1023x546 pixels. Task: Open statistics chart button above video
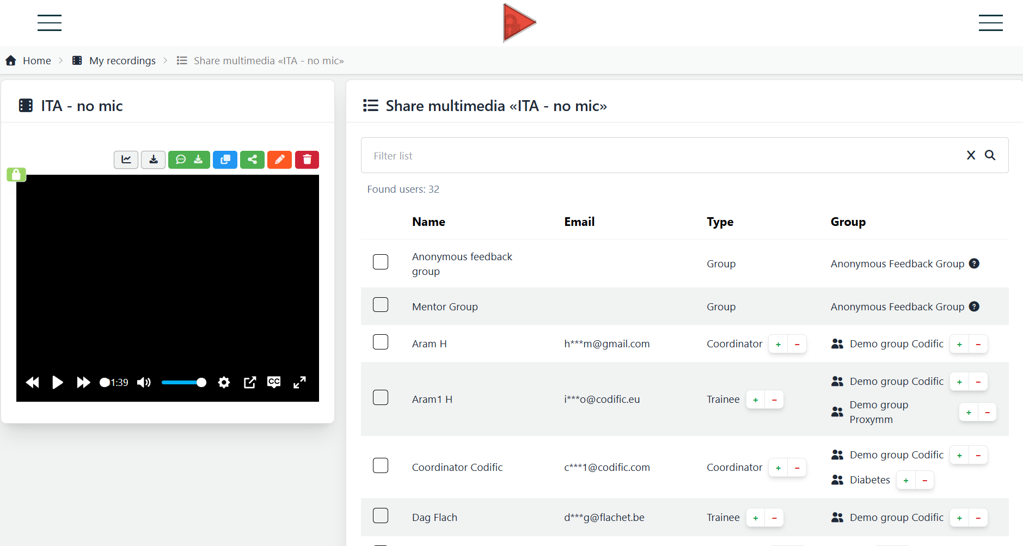(x=126, y=159)
